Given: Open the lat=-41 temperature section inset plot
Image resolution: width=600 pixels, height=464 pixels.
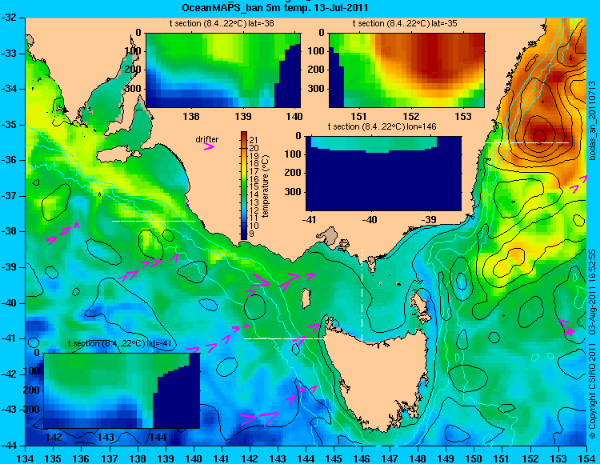Looking at the screenshot, I should 122,390.
